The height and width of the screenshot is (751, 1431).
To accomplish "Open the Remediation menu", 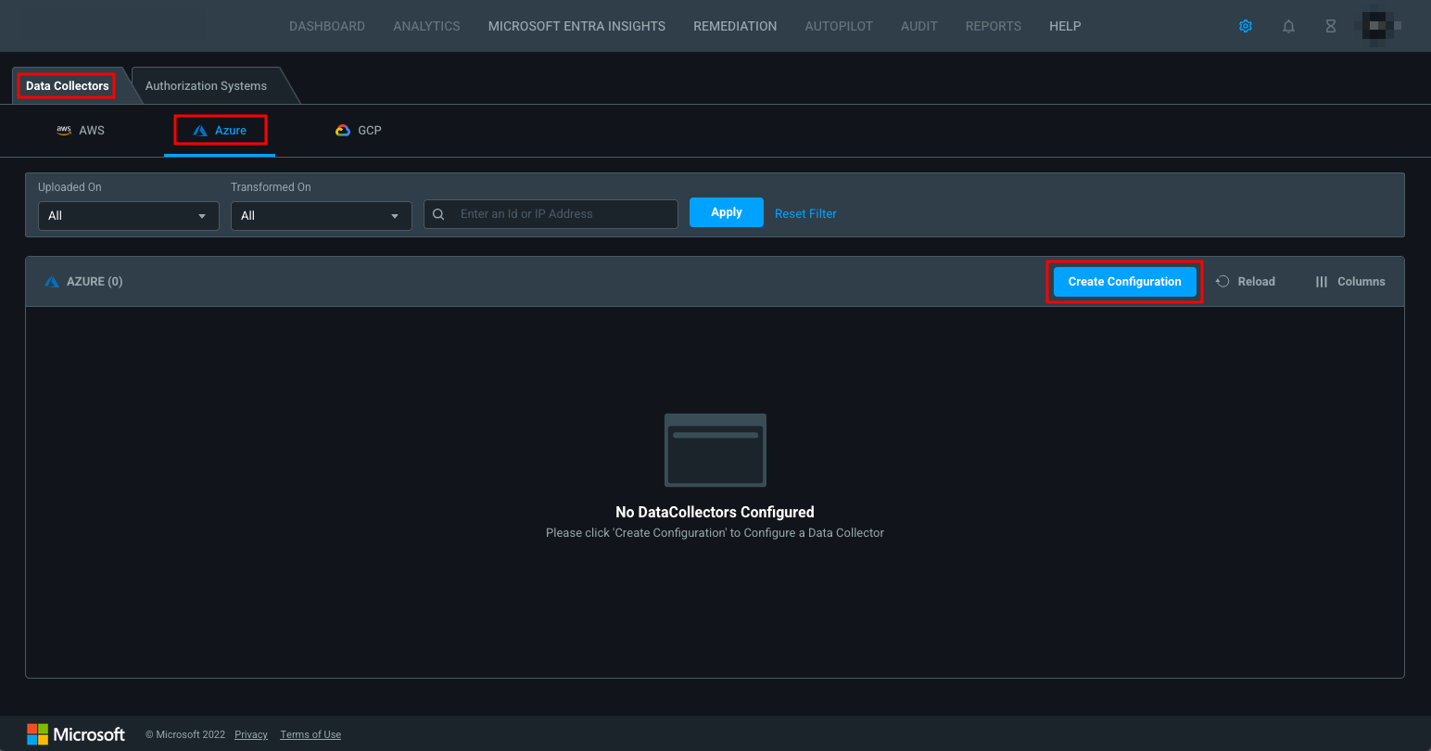I will tap(735, 26).
